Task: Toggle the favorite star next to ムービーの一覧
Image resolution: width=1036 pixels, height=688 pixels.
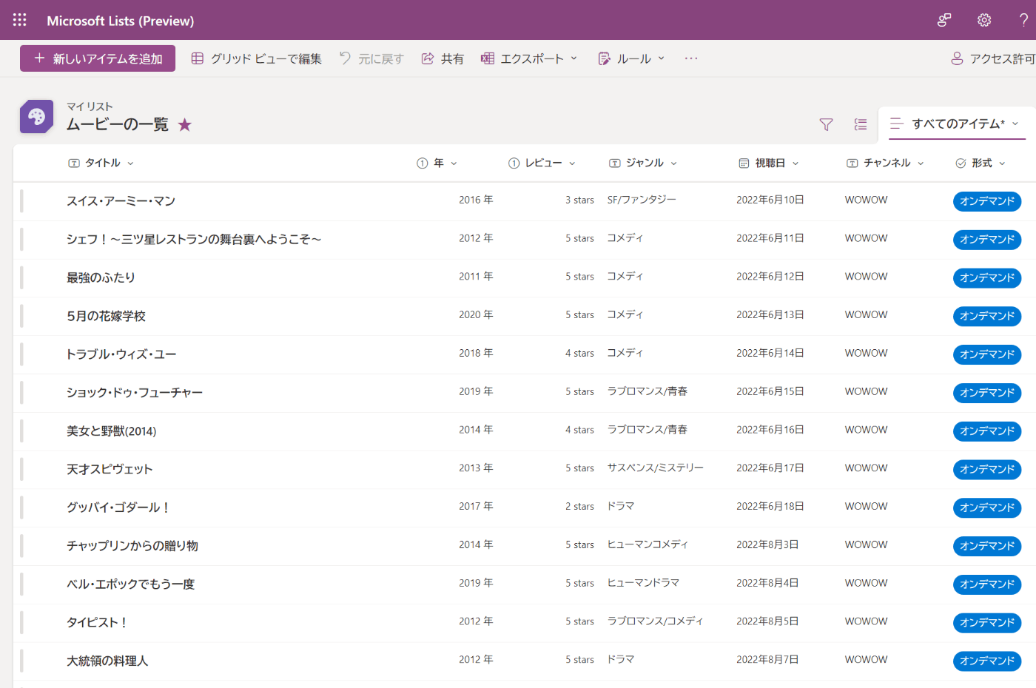Action: click(x=184, y=125)
